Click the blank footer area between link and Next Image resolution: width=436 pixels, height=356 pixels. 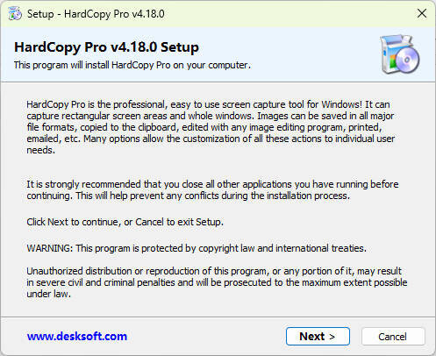(206, 337)
